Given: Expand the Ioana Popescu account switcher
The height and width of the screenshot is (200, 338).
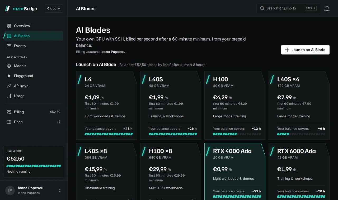Looking at the screenshot, I should point(60,191).
